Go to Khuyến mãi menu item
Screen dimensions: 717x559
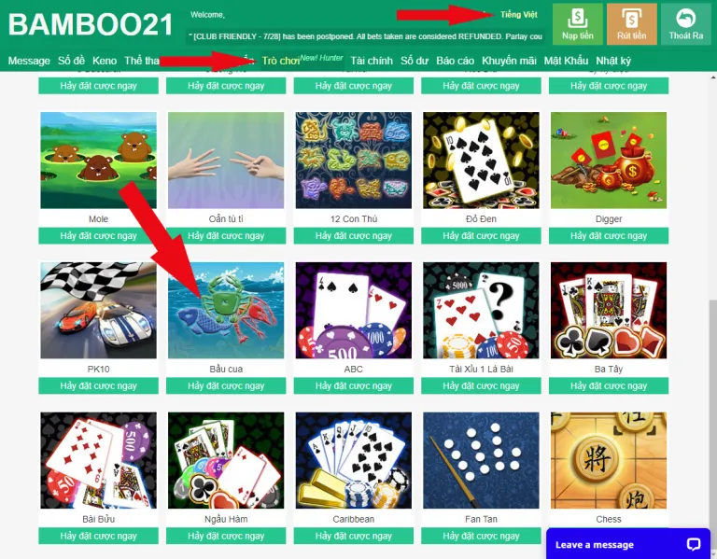tap(509, 61)
